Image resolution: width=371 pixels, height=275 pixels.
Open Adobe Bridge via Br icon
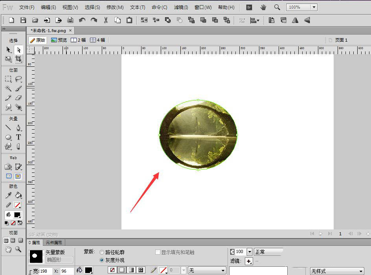click(249, 7)
